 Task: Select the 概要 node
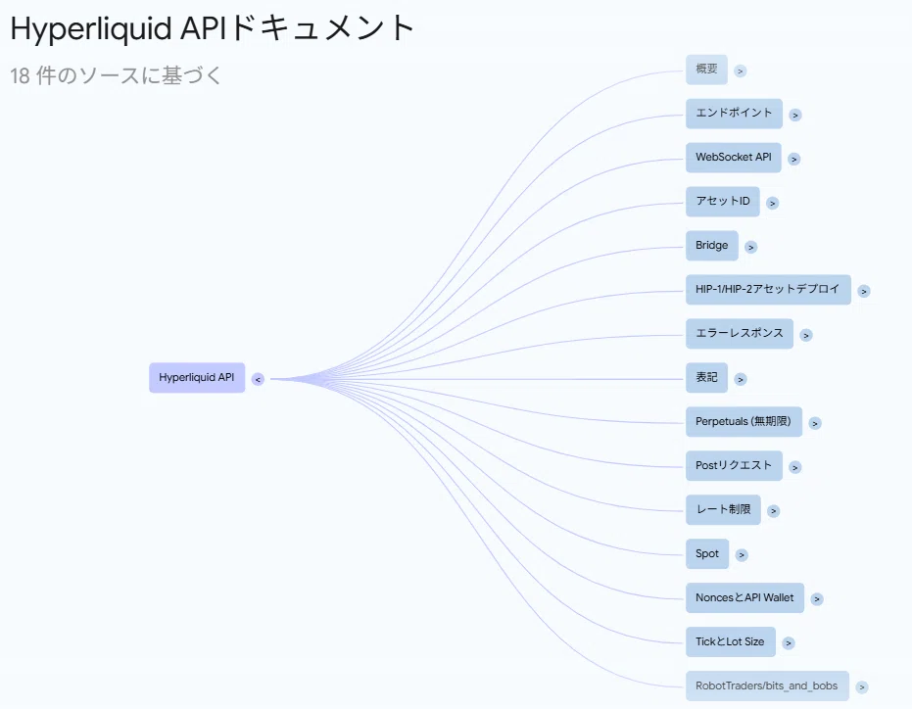[706, 70]
